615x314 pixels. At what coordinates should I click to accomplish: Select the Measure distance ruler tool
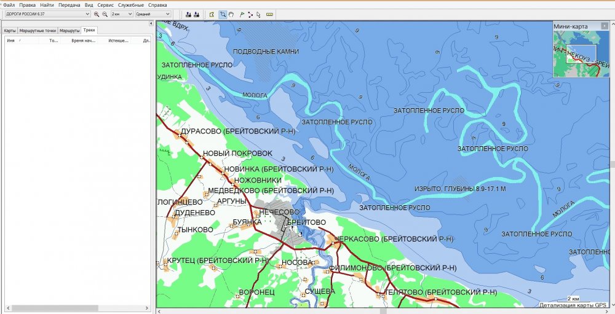[x=269, y=14]
